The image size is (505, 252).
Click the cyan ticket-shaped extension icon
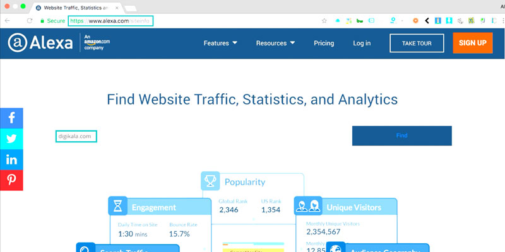tap(371, 21)
